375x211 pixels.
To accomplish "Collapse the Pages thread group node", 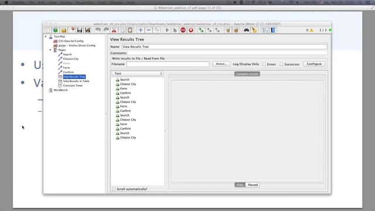I will pos(50,50).
